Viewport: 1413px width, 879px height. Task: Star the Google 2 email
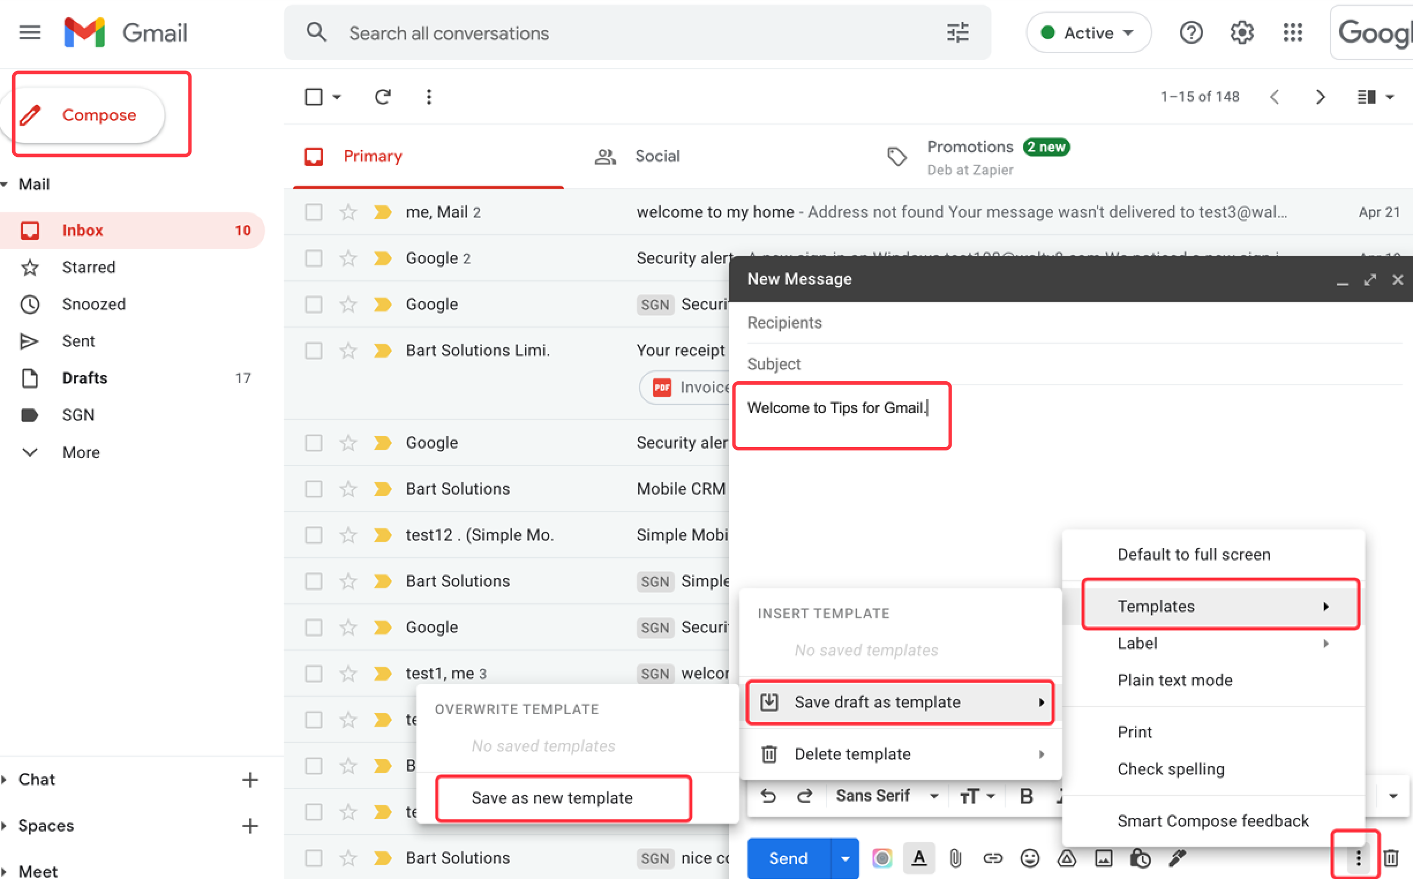point(348,258)
